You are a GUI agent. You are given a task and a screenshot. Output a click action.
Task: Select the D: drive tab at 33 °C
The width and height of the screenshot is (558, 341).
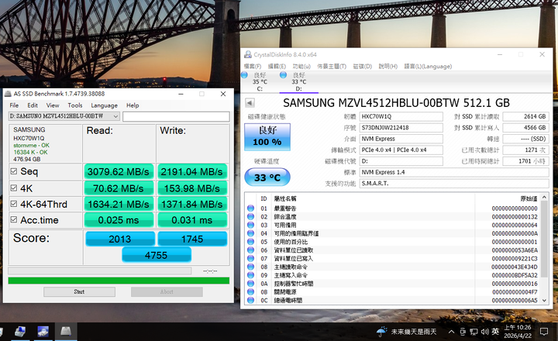click(x=298, y=81)
